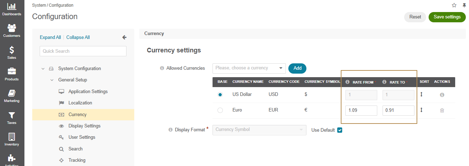Open Display Settings in the tree
469x166 pixels.
click(x=84, y=126)
